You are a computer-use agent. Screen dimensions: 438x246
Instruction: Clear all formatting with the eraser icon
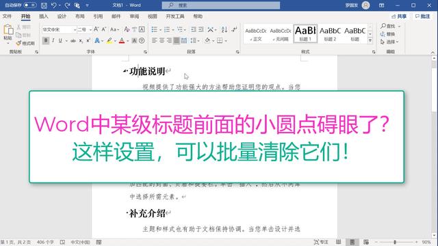click(127, 29)
